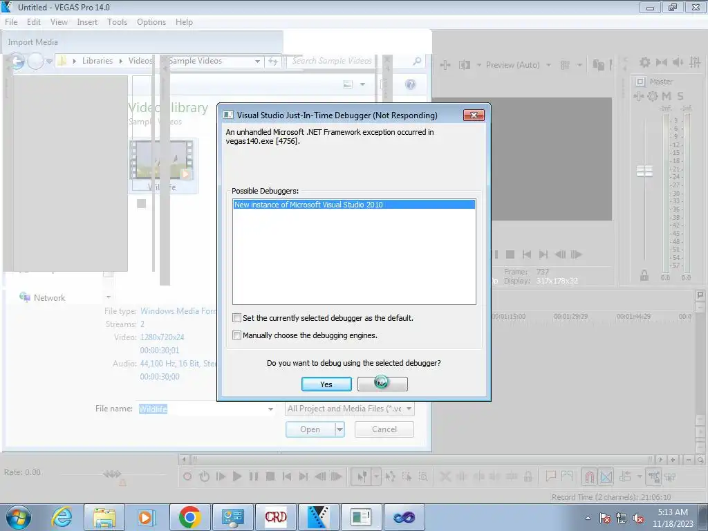Click the Wildlife video thumbnail

point(162,165)
